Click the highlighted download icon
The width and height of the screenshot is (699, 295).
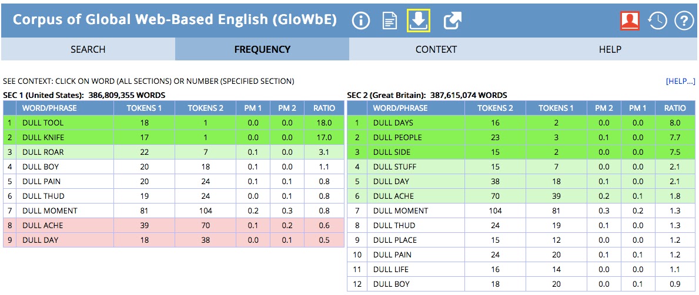418,21
